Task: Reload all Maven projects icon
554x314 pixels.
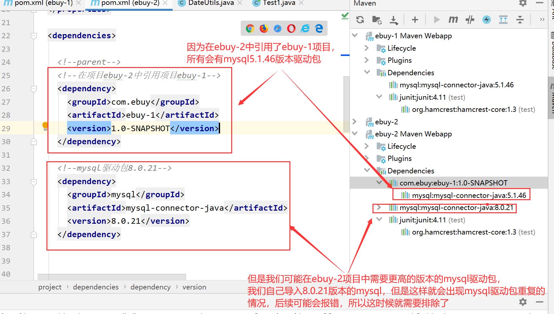Action: pyautogui.click(x=360, y=20)
